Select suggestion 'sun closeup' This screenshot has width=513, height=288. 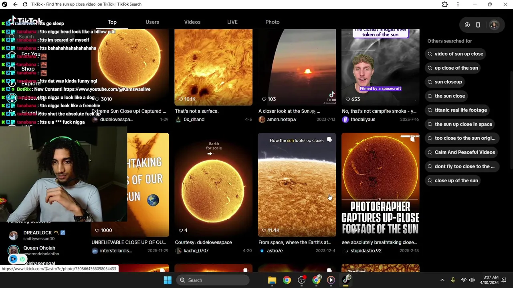[446, 82]
